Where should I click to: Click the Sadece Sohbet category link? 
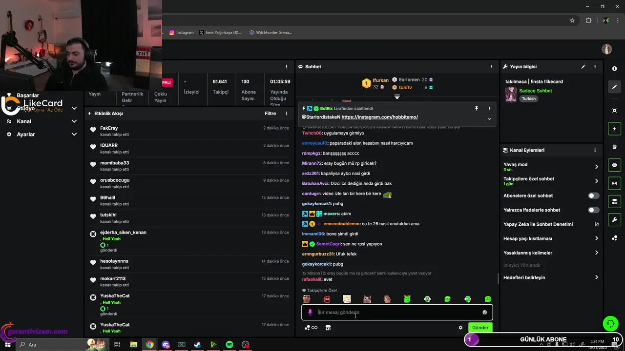point(536,91)
